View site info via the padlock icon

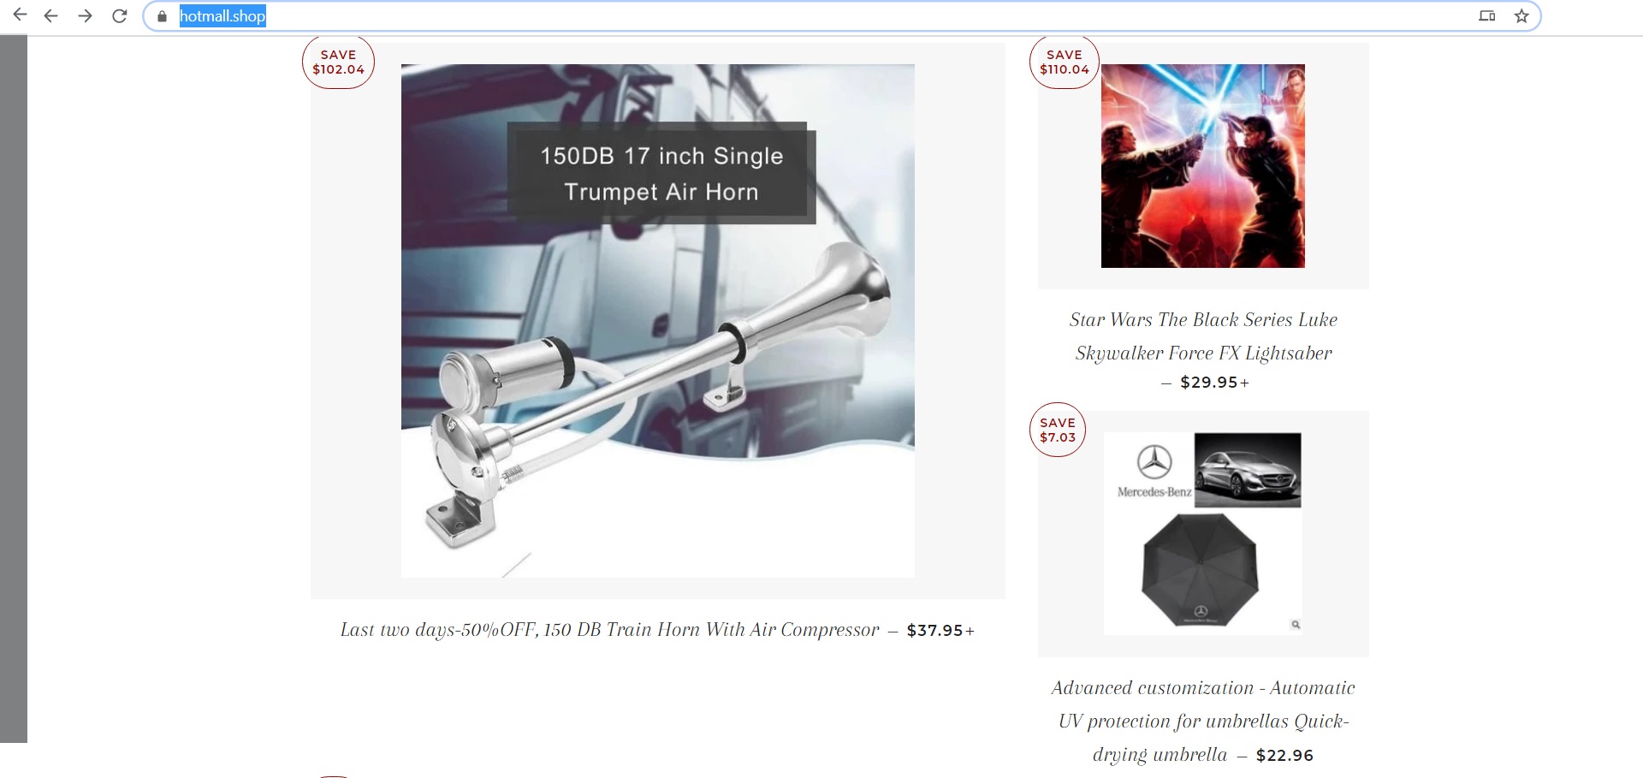click(162, 16)
